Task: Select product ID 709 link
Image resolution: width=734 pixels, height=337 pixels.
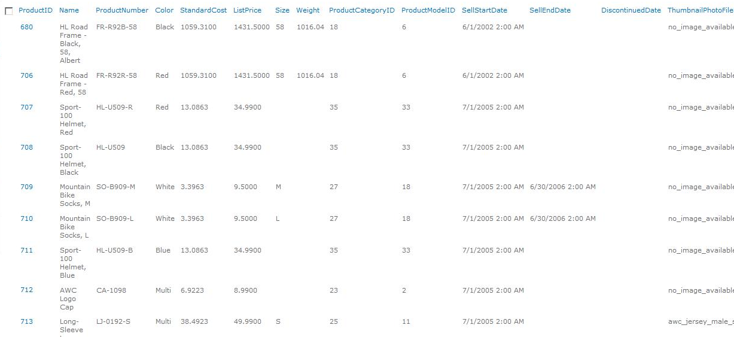Action: (x=27, y=187)
